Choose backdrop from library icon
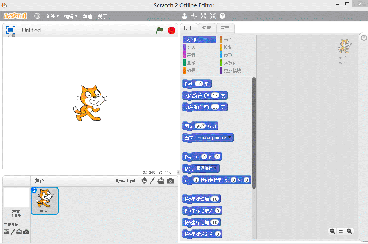This screenshot has height=244, width=368. click(7, 232)
